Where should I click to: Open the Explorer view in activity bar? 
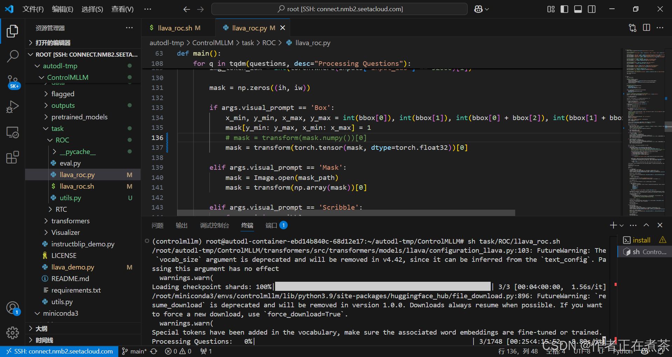pyautogui.click(x=13, y=31)
